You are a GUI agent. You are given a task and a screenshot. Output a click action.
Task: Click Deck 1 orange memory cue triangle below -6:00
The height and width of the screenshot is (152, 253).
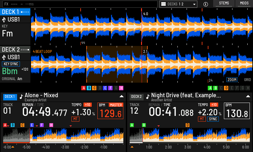13,147
